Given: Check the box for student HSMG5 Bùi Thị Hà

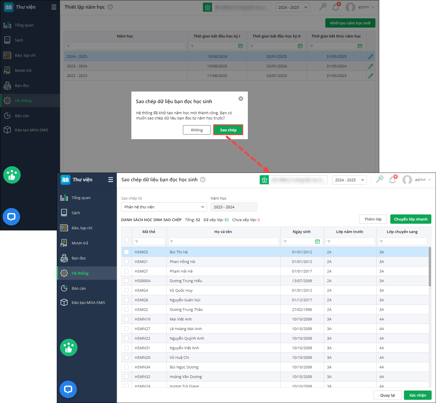Looking at the screenshot, I should point(126,252).
